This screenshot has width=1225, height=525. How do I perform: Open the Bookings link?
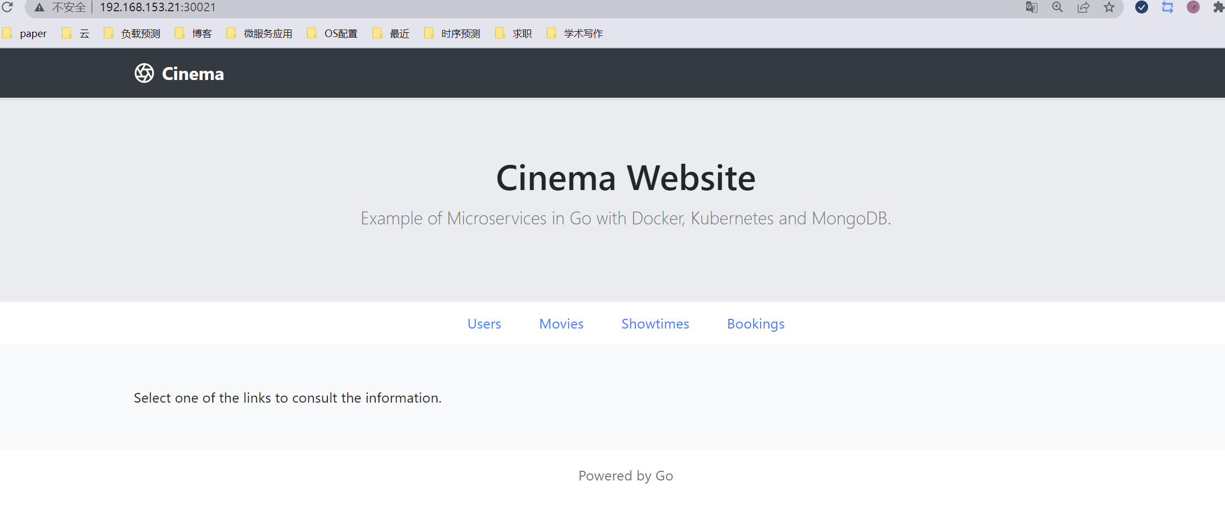(x=756, y=324)
